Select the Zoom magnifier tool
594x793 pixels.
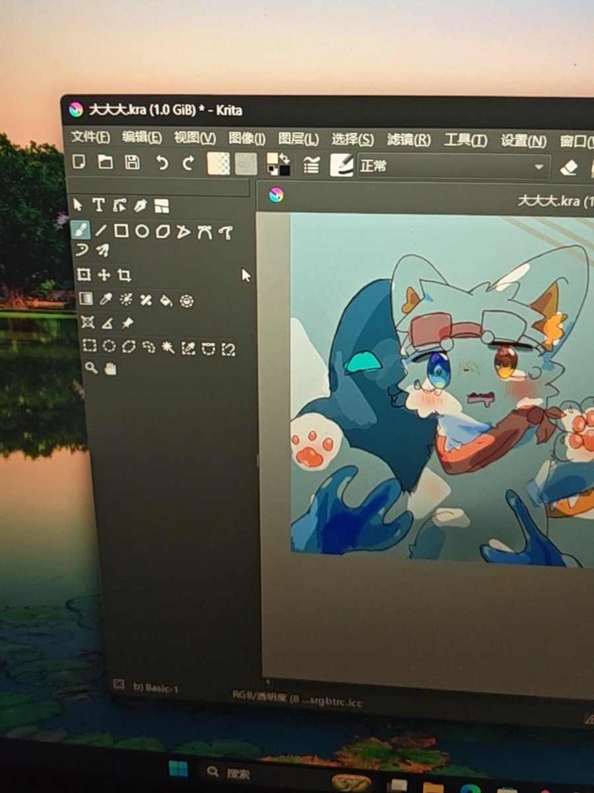91,368
